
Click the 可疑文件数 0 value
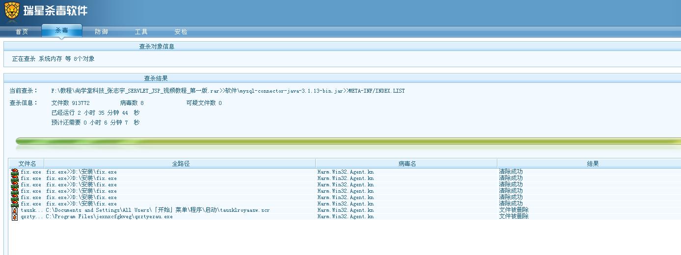coord(204,103)
